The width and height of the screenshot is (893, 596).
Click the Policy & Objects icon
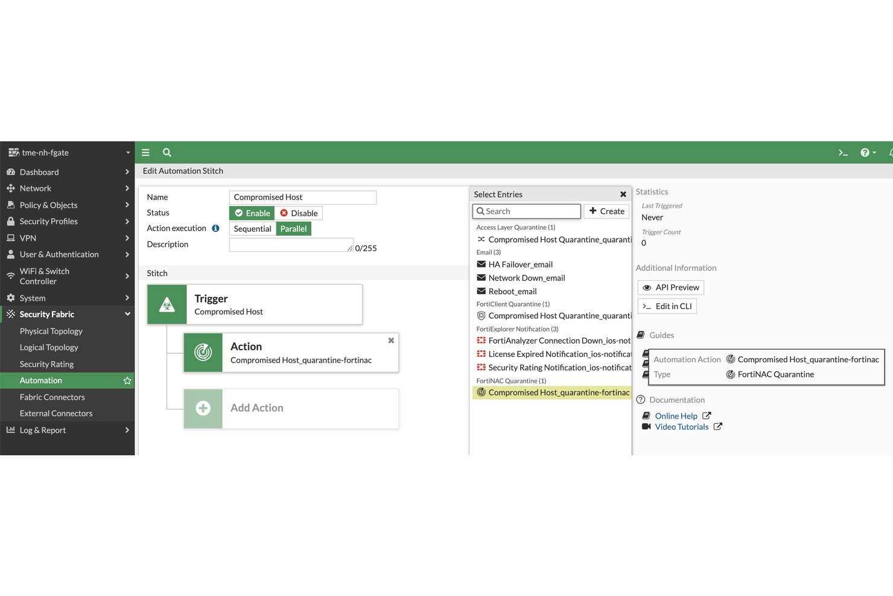(11, 205)
